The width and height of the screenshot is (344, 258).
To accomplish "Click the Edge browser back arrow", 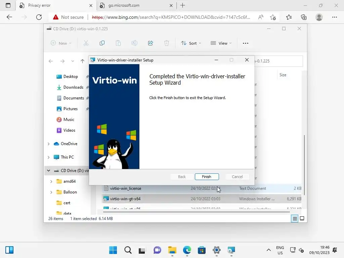I will [x=9, y=17].
